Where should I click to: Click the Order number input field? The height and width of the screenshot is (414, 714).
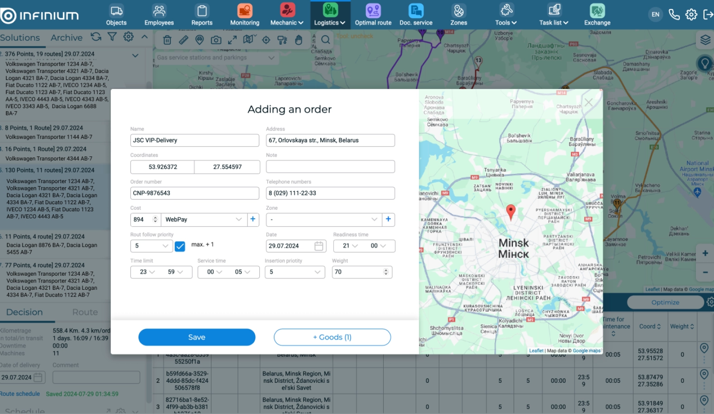point(195,193)
